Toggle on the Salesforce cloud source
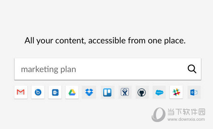213x129 pixels. pyautogui.click(x=159, y=92)
